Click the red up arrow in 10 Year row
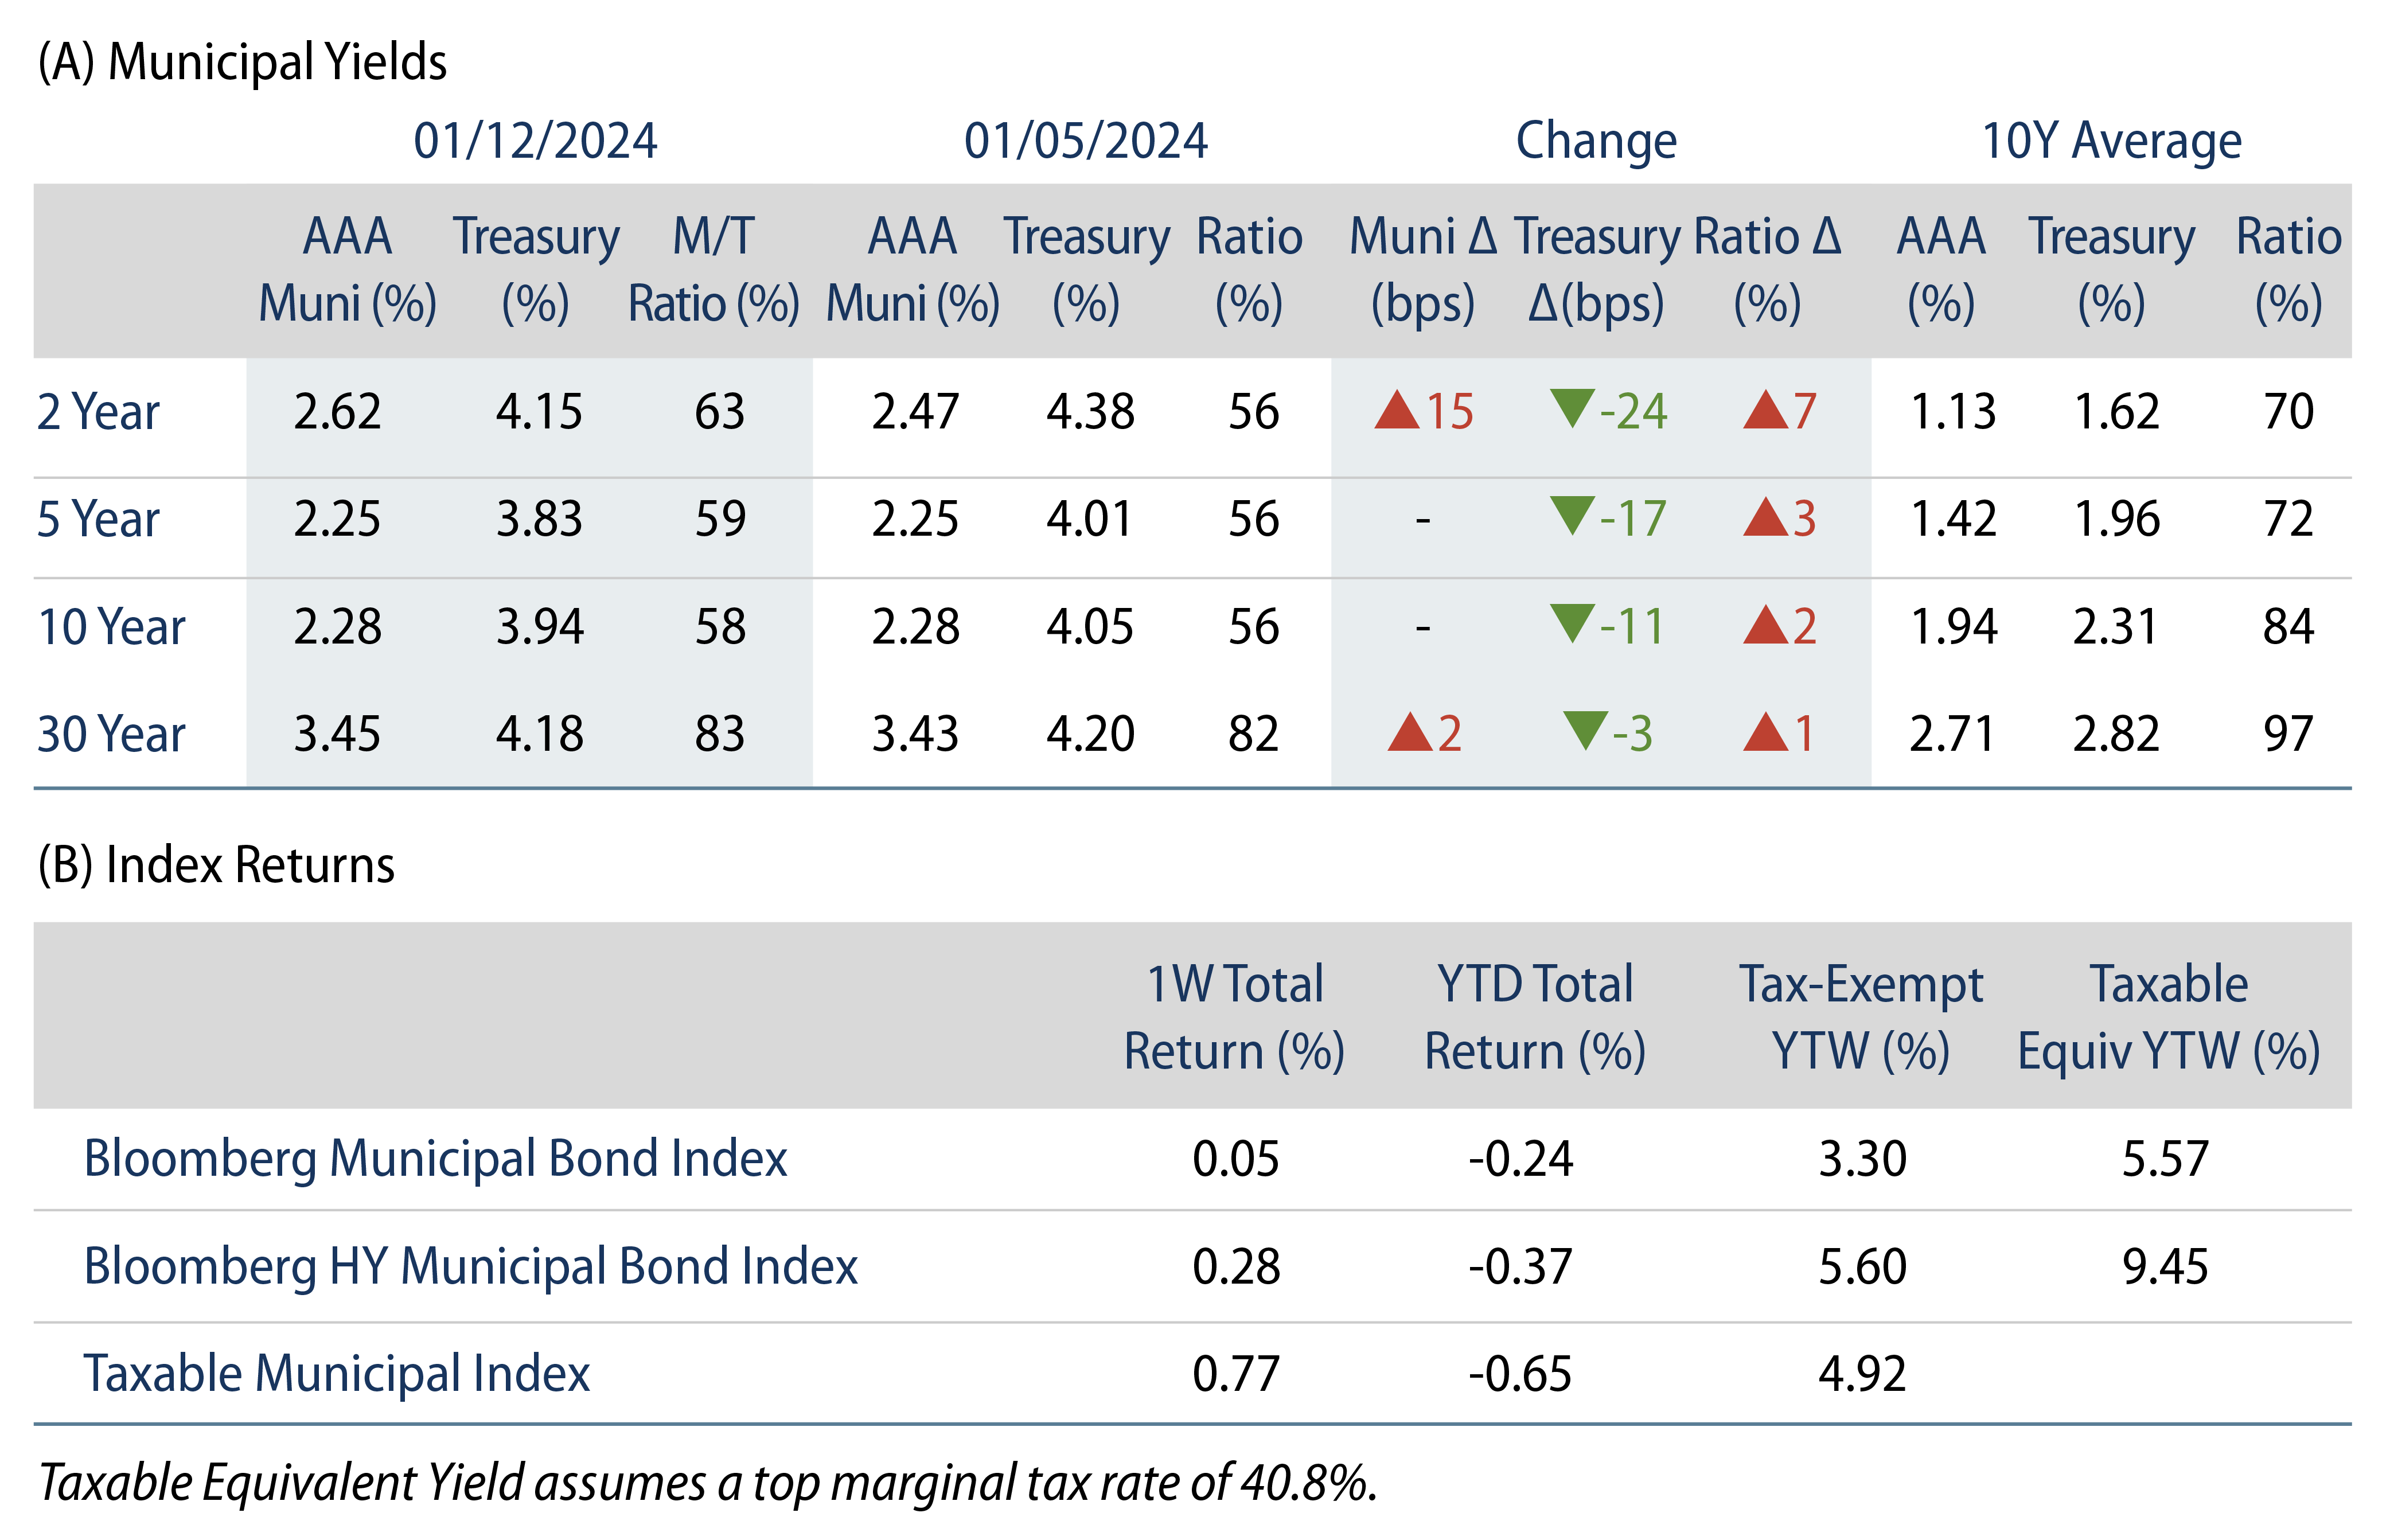 [x=1765, y=626]
